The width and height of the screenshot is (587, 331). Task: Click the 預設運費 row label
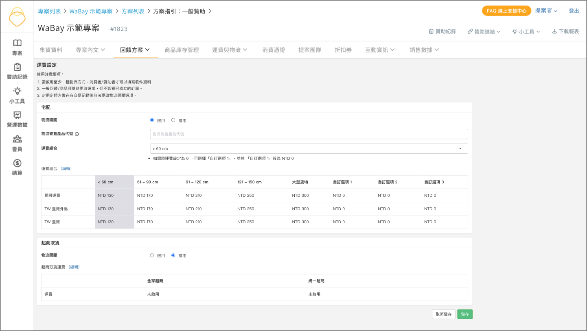53,196
